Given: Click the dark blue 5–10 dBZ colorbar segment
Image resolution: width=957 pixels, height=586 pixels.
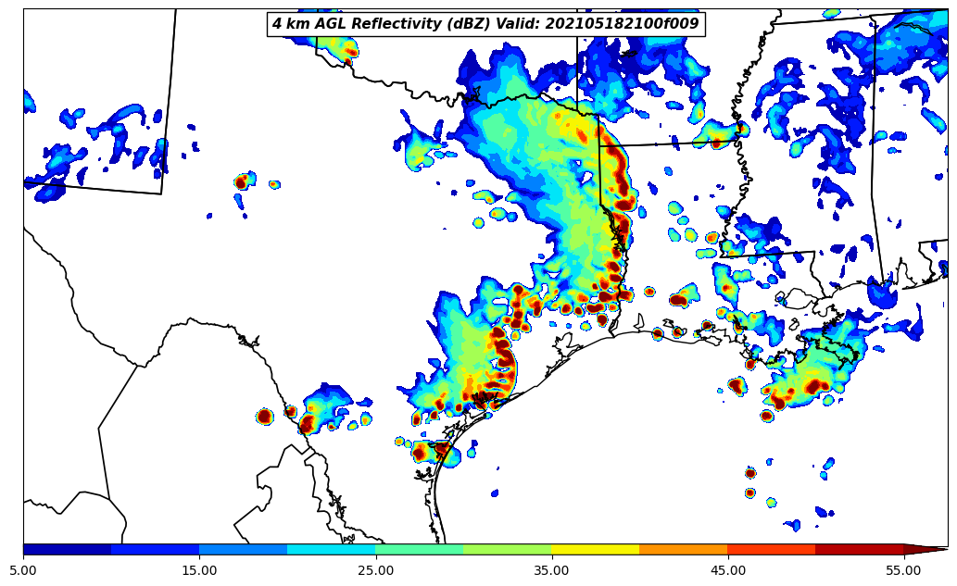Looking at the screenshot, I should [x=67, y=549].
